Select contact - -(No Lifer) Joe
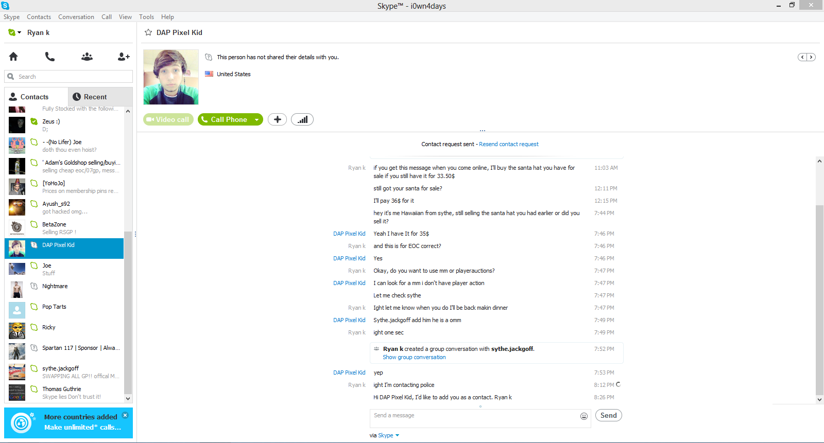Viewport: 824px width, 443px height. pos(64,146)
